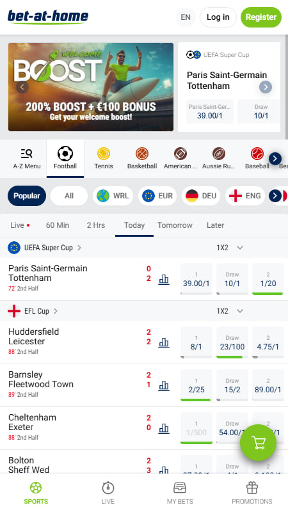Viewport: 288px width, 512px height.
Task: Open My Bets in bottom navigation
Action: (x=180, y=493)
